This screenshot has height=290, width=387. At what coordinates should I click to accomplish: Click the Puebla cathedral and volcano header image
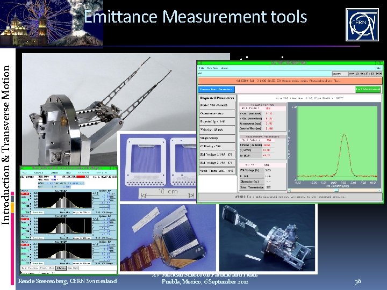pyautogui.click(x=52, y=23)
